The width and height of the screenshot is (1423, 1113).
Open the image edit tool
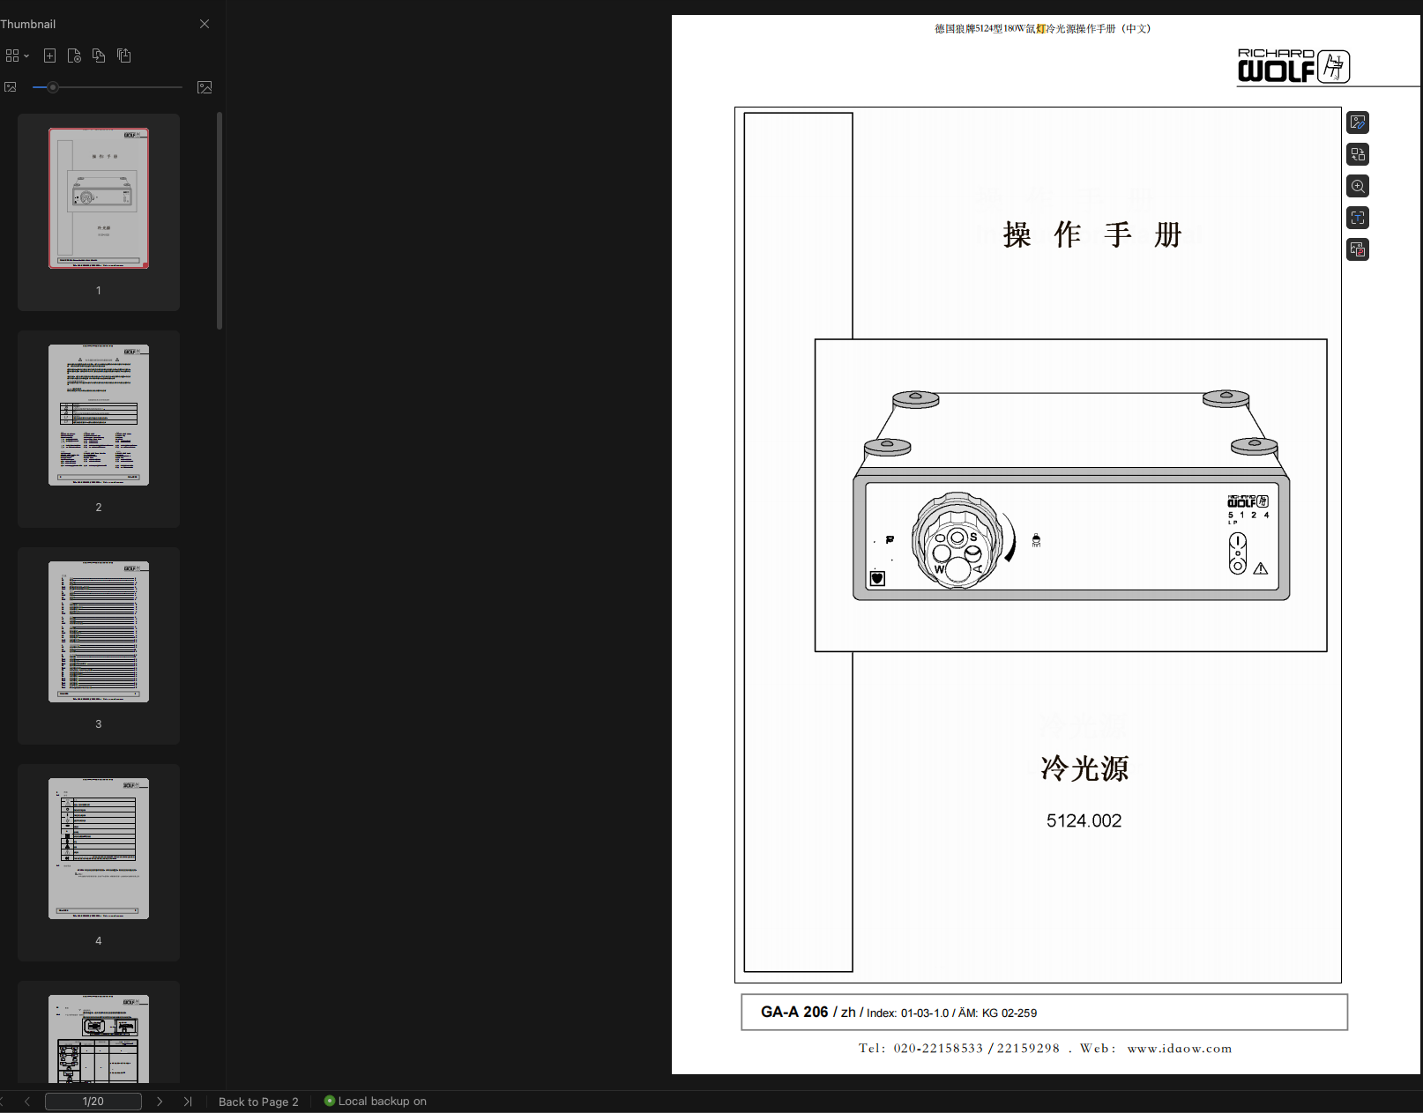(1358, 122)
